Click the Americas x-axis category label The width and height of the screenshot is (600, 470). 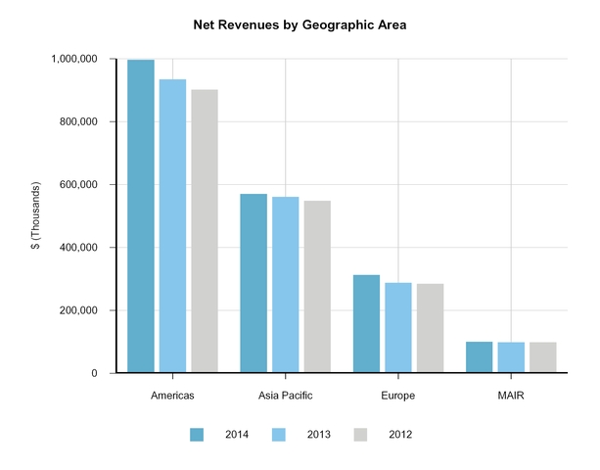[x=172, y=396]
